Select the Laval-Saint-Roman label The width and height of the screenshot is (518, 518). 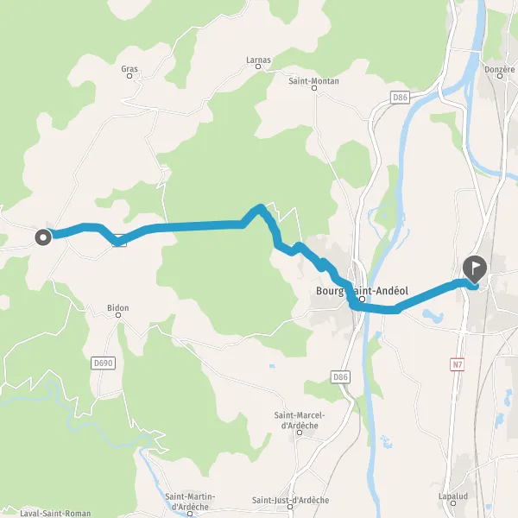pos(55,514)
